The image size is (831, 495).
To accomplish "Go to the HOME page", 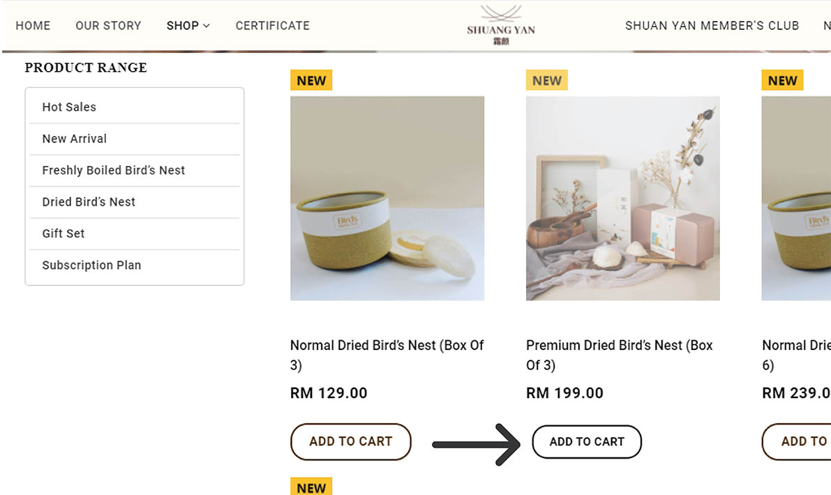I will click(x=33, y=26).
